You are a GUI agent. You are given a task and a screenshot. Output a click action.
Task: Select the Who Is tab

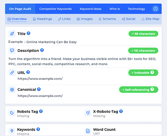click(115, 9)
